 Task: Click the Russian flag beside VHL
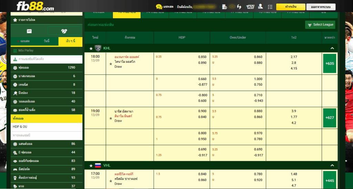point(98,166)
